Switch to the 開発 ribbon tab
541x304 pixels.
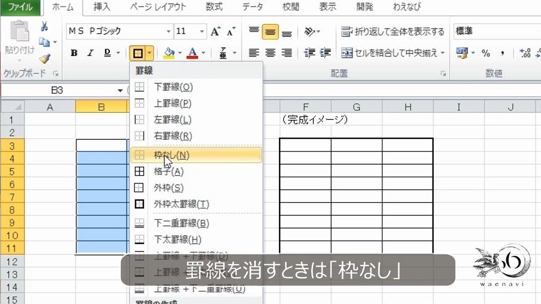(x=365, y=7)
